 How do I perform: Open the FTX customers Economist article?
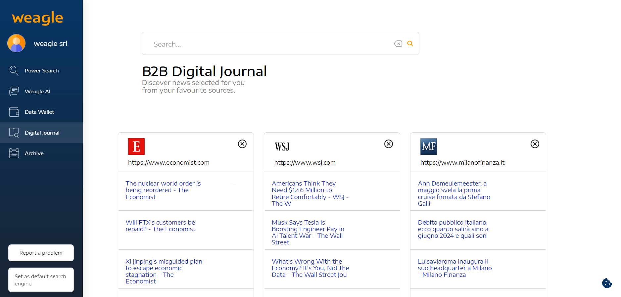[160, 226]
